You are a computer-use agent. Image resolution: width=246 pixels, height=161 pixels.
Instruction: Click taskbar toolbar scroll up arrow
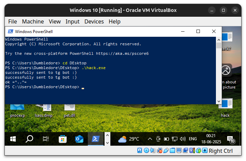coord(107,135)
